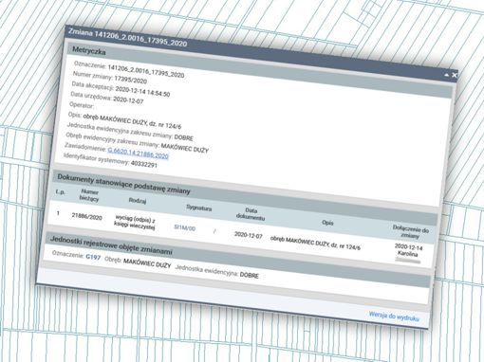484x362 pixels.
Task: Click the Sygnatura column header
Action: 199,208
